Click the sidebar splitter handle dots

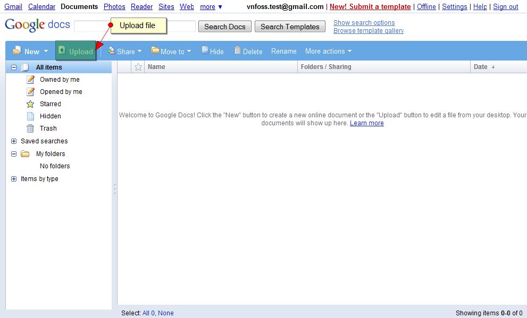(115, 189)
